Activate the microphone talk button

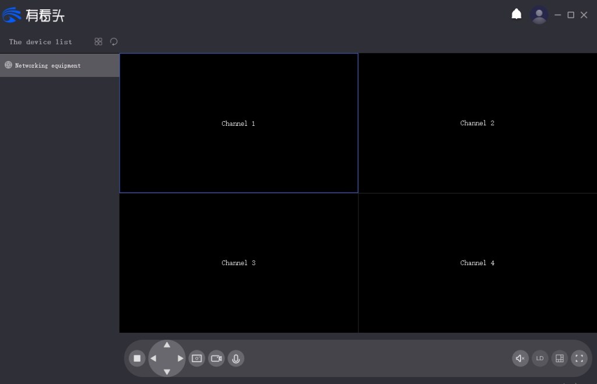coord(236,358)
